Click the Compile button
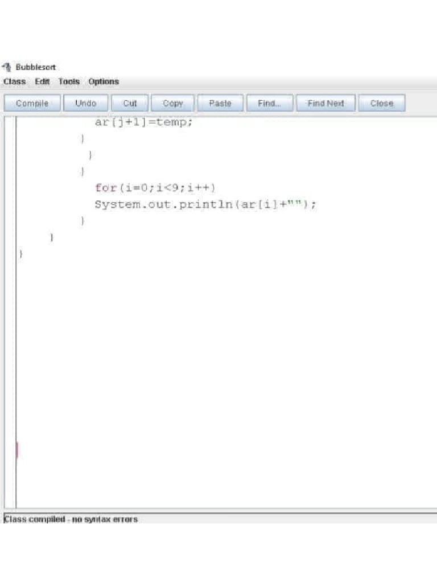 point(32,103)
